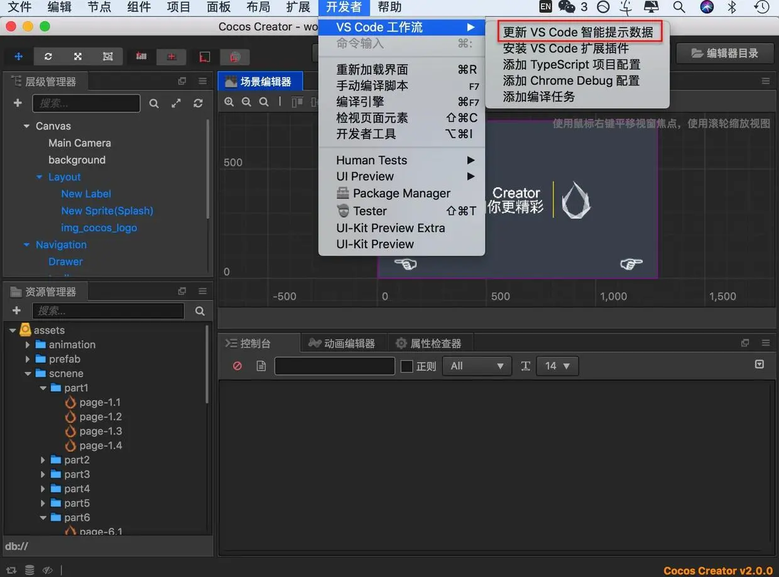
Task: Expand the part2 folder in assets
Action: tap(43, 459)
